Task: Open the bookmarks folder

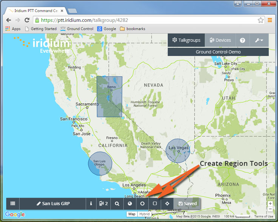Action: point(133,29)
